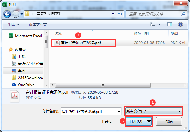190x132 pixels.
Task: Click the Forward navigation arrow
Action: coord(16,14)
